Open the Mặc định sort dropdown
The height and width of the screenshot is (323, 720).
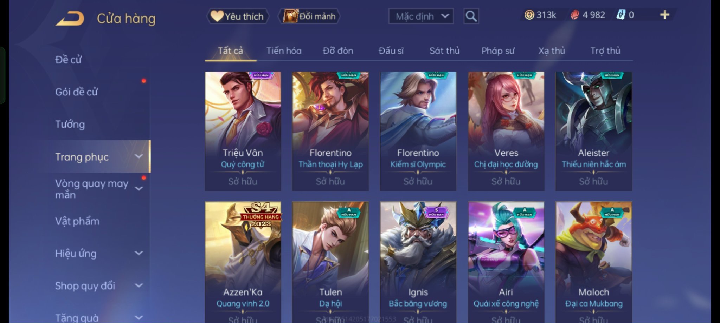[421, 16]
